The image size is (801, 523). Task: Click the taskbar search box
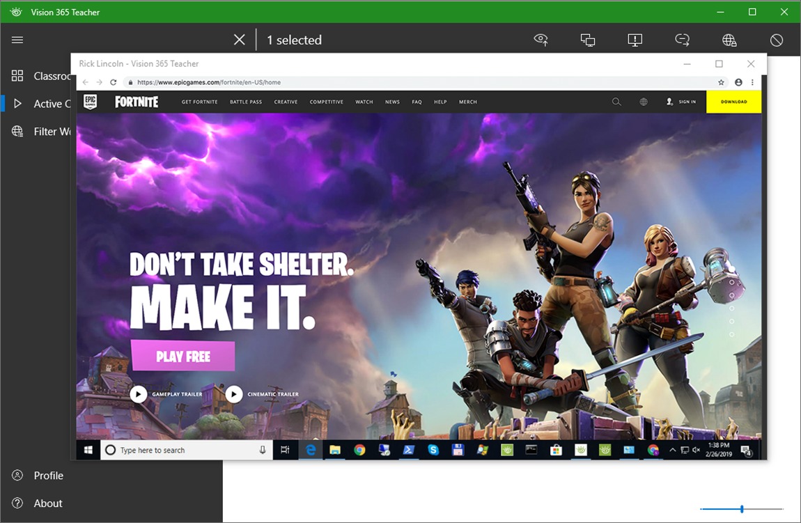pyautogui.click(x=187, y=450)
